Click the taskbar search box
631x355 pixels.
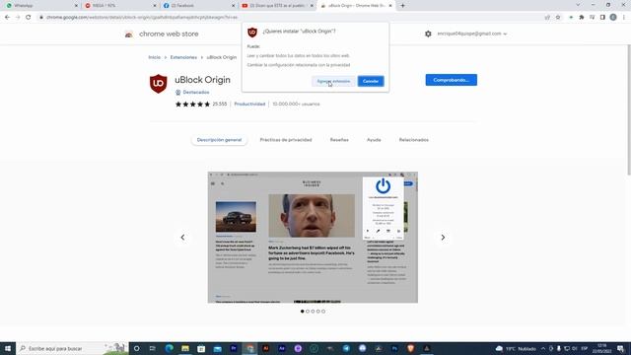pyautogui.click(x=72, y=348)
